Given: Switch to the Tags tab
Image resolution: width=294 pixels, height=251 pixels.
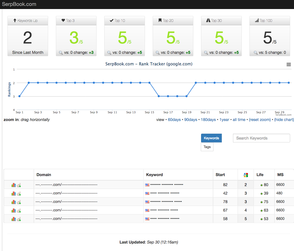Looking at the screenshot, I should [207, 147].
